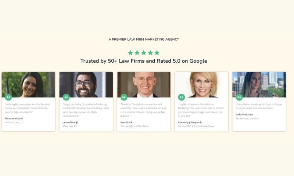The image size is (294, 176).
Task: Click quote icon on Holly Waltman card
Action: coord(239,97)
